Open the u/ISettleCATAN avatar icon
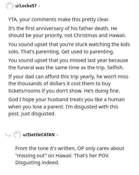 click(x=17, y=135)
